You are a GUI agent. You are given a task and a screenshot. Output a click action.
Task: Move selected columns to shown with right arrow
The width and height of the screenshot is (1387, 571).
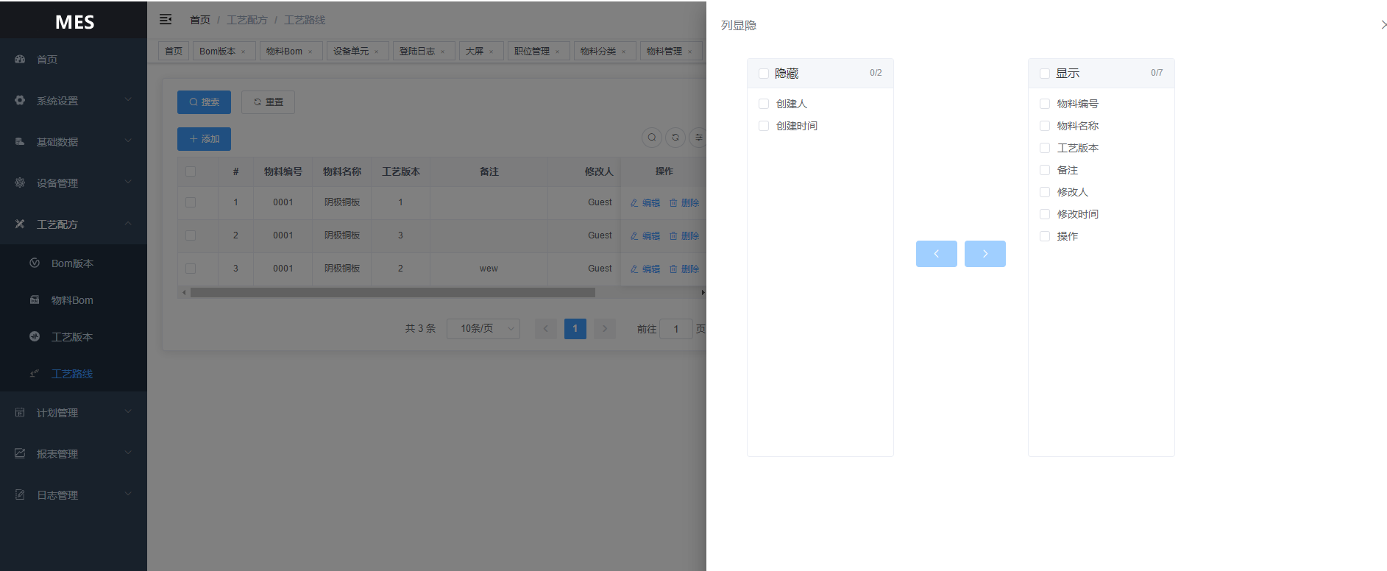(x=985, y=254)
